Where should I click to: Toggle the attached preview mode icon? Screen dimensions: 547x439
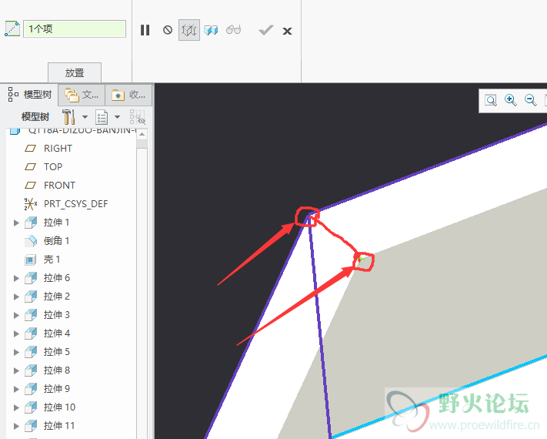(211, 30)
